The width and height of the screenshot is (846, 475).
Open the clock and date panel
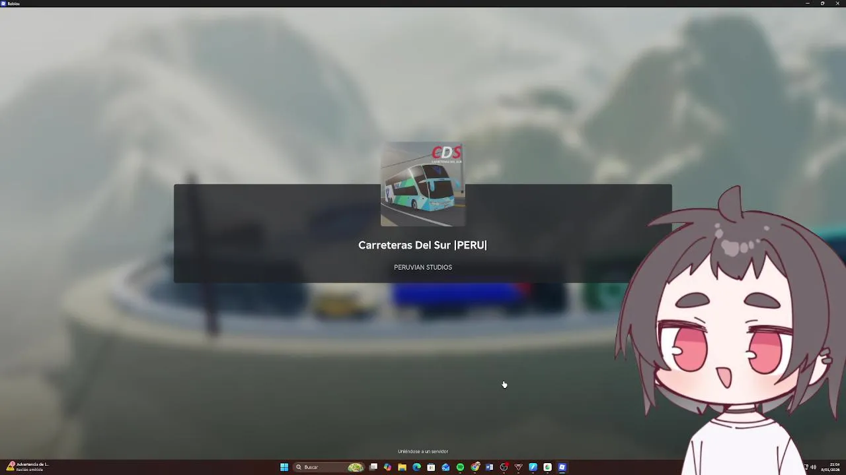tap(831, 467)
